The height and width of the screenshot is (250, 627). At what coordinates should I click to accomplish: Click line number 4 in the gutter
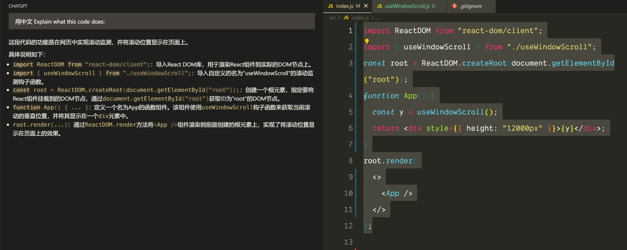coord(350,96)
